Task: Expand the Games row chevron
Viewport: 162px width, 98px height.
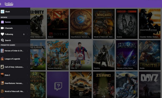Action: coord(27,22)
